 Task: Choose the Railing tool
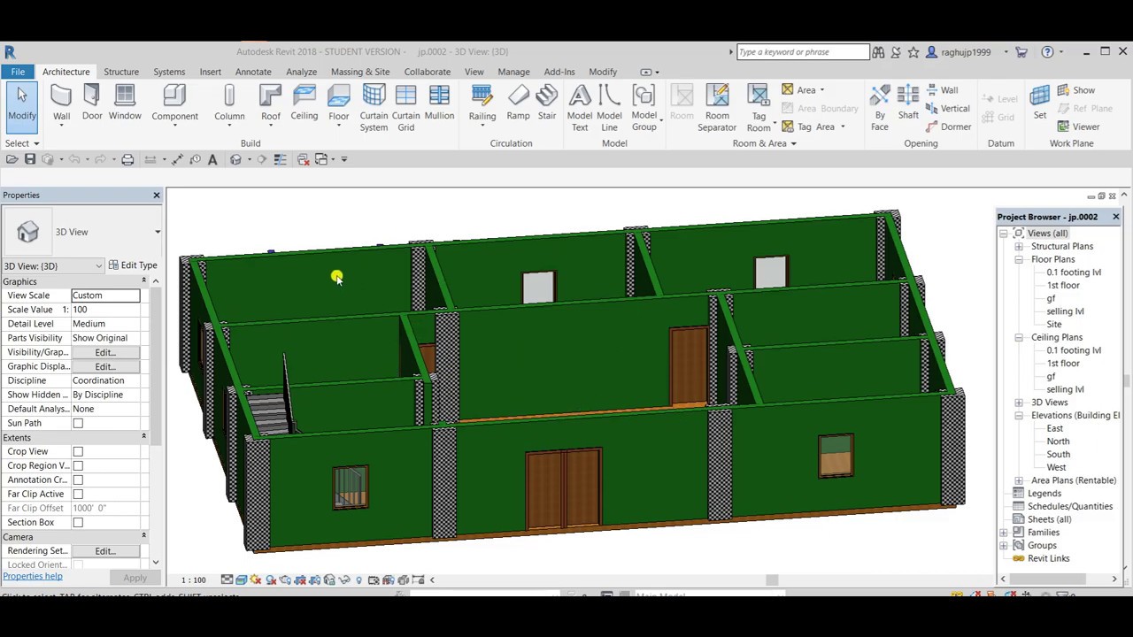[x=482, y=104]
